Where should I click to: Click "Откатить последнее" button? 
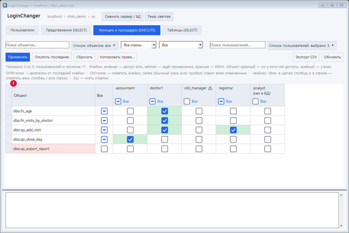52,57
